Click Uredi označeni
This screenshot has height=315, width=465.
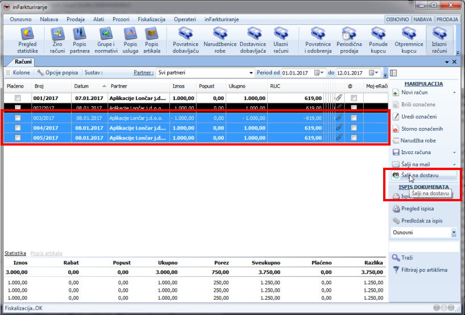tap(414, 117)
